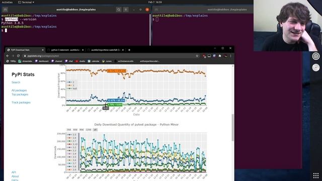The image size is (322, 181).
Task: Open the About link in sidebar
Action: click(15, 176)
